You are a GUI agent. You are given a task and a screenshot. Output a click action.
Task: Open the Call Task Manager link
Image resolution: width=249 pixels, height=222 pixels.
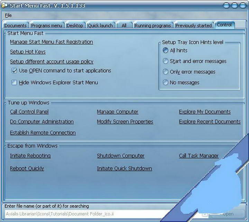pyautogui.click(x=199, y=156)
